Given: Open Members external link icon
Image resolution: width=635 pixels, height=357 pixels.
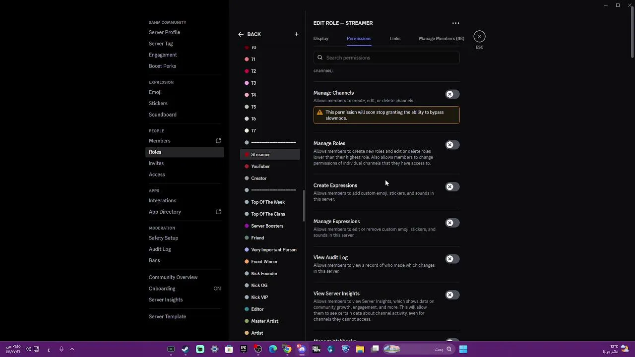Looking at the screenshot, I should click(x=218, y=141).
